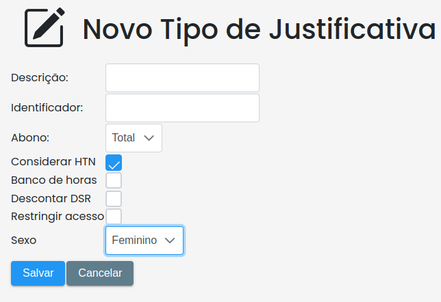Open the Abono dropdown showing Total
Viewport: 441px width, 302px height.
[x=134, y=138]
